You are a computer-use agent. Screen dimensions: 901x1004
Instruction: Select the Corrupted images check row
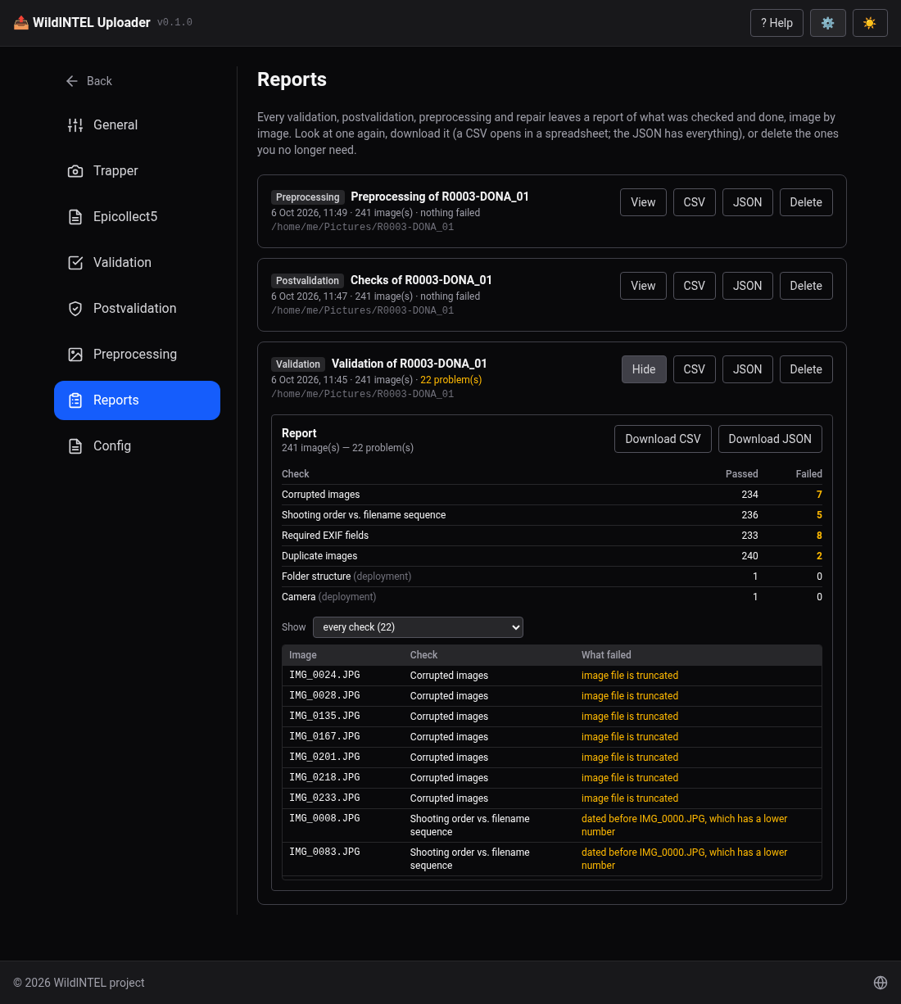[552, 495]
